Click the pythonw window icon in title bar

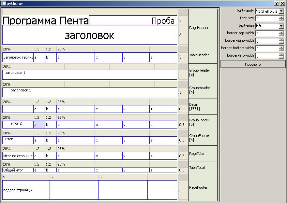pos(3,3)
